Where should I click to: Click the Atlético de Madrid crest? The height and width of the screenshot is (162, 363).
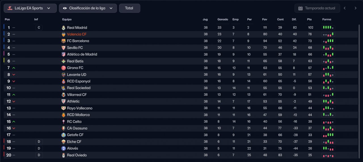tap(64, 54)
